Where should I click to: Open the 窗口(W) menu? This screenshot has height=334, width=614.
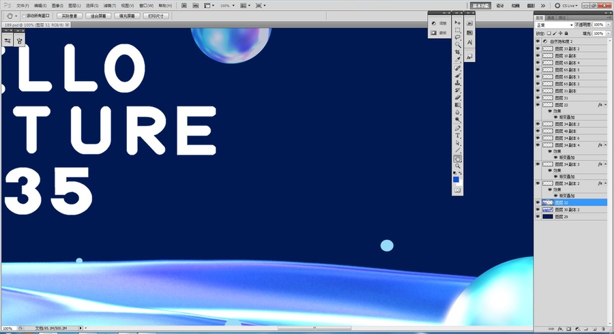[147, 6]
